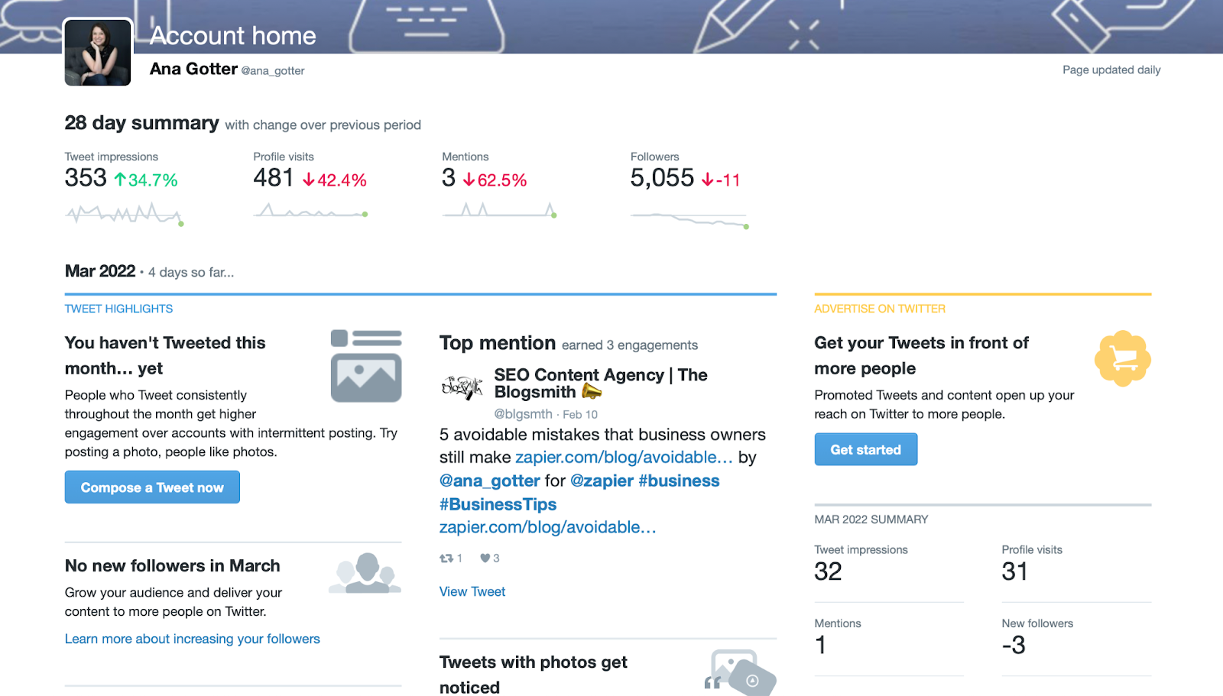Click the followers group icon
The width and height of the screenshot is (1223, 696).
point(364,571)
